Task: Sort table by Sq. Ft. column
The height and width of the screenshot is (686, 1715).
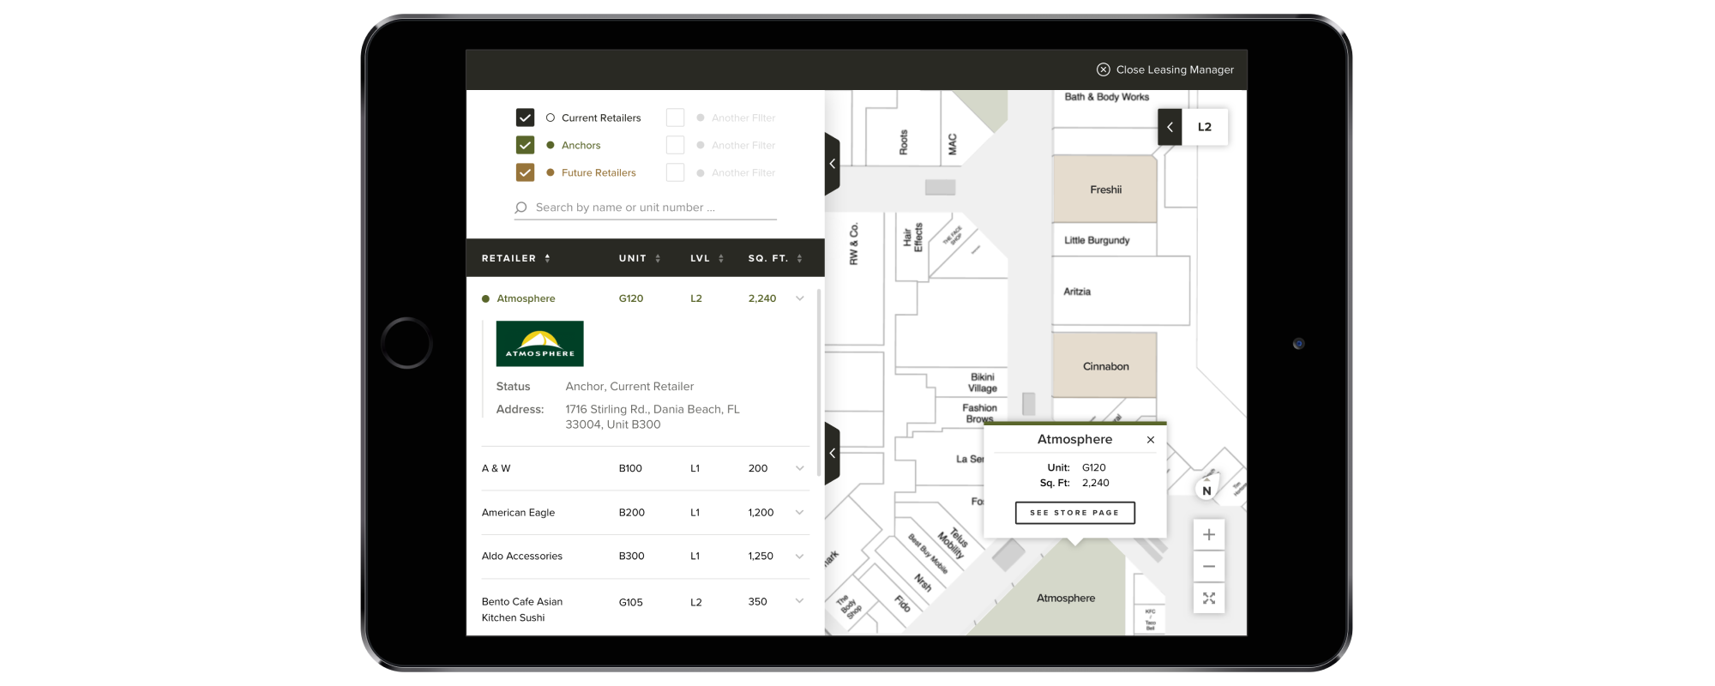Action: pyautogui.click(x=775, y=258)
